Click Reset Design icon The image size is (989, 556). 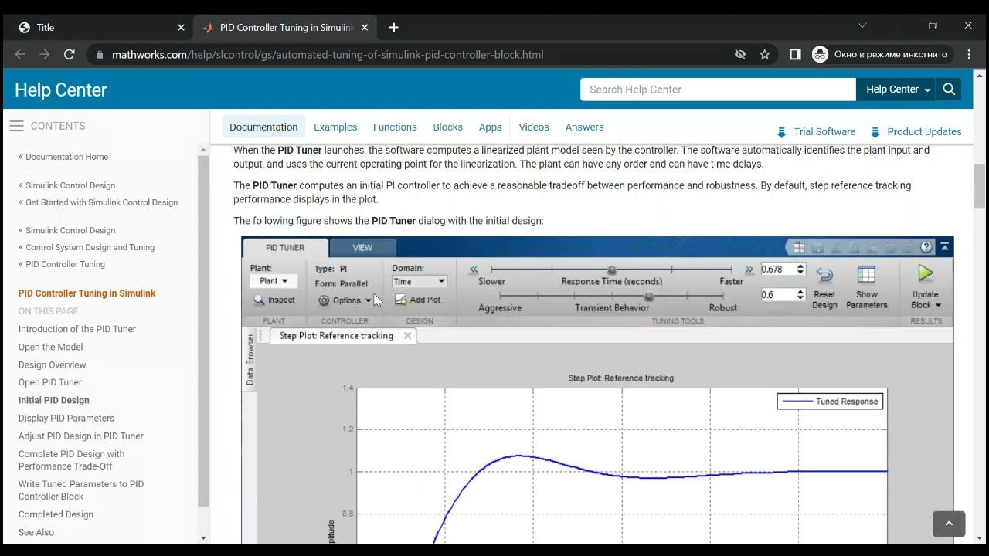point(824,274)
